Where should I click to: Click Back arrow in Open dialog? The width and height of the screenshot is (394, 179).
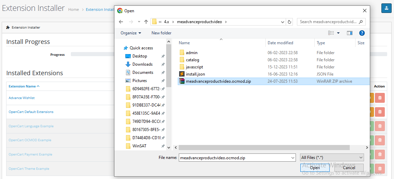click(121, 22)
